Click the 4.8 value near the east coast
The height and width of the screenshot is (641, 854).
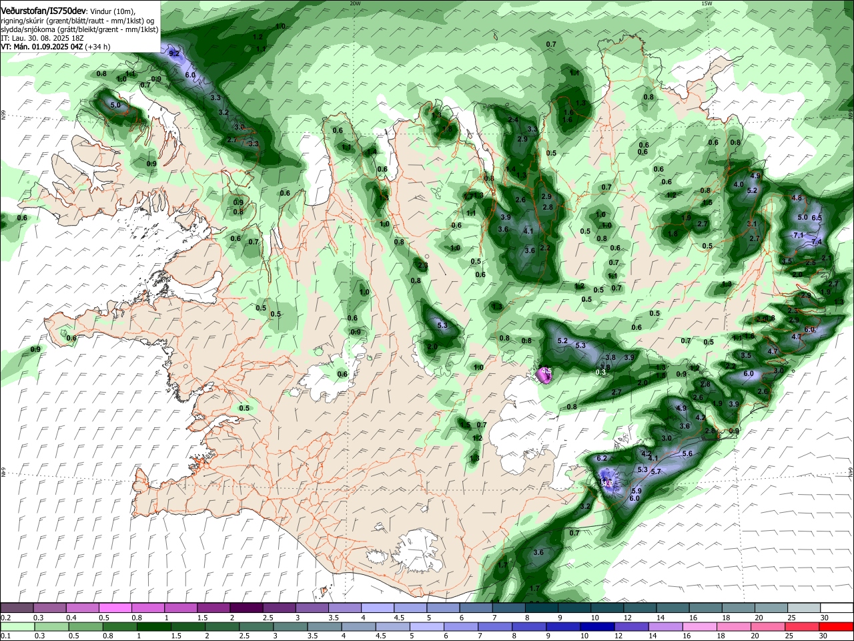(797, 198)
